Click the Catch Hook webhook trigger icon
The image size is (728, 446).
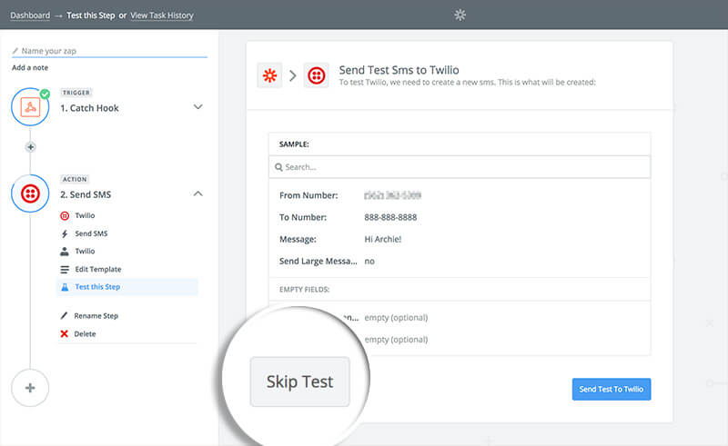click(30, 107)
